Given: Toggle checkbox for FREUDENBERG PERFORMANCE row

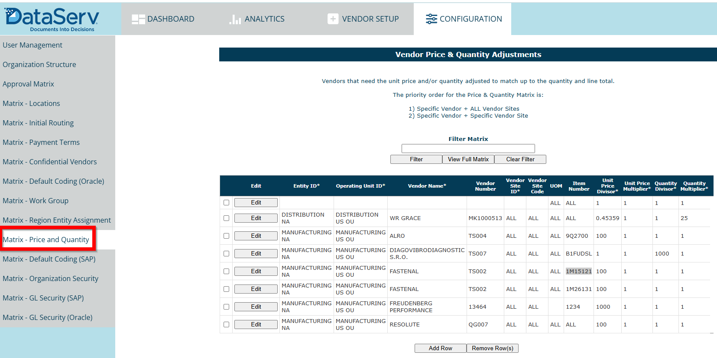Looking at the screenshot, I should pos(226,307).
